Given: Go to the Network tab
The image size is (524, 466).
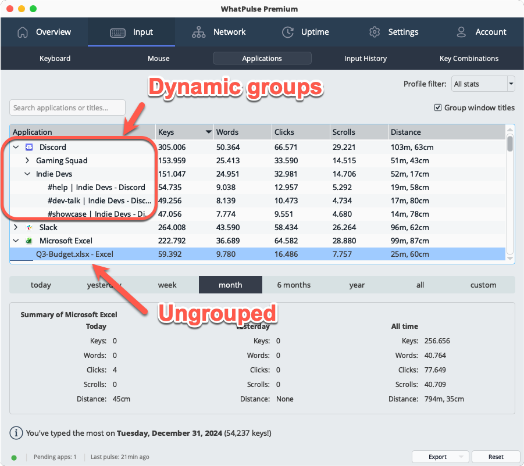Looking at the screenshot, I should click(219, 32).
